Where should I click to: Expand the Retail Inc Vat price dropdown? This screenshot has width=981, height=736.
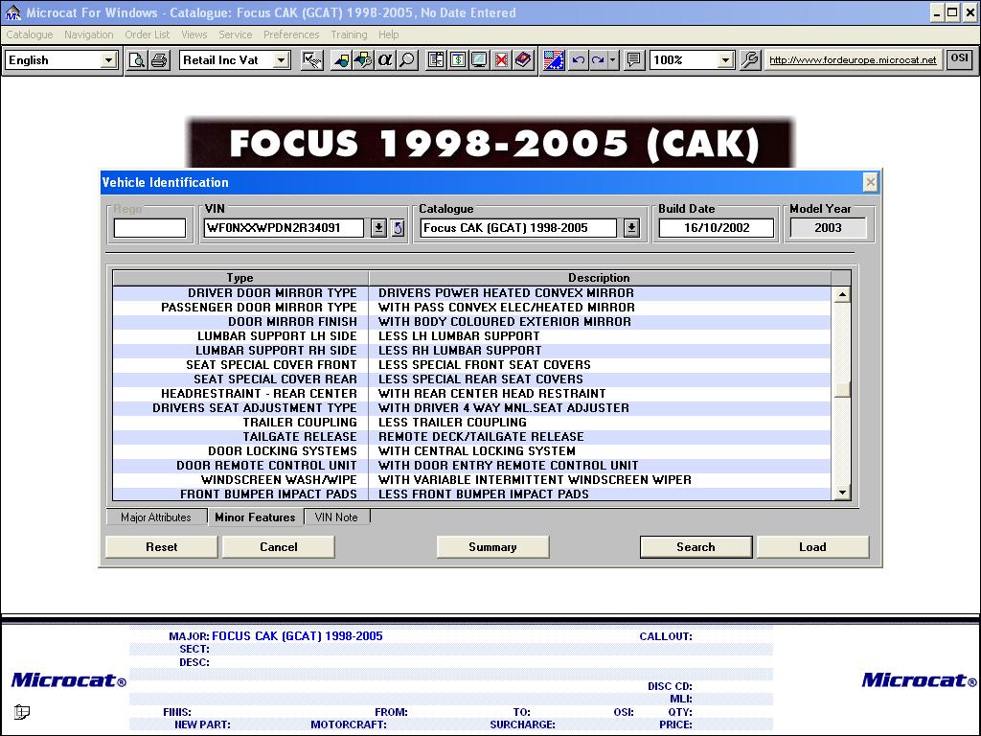281,60
